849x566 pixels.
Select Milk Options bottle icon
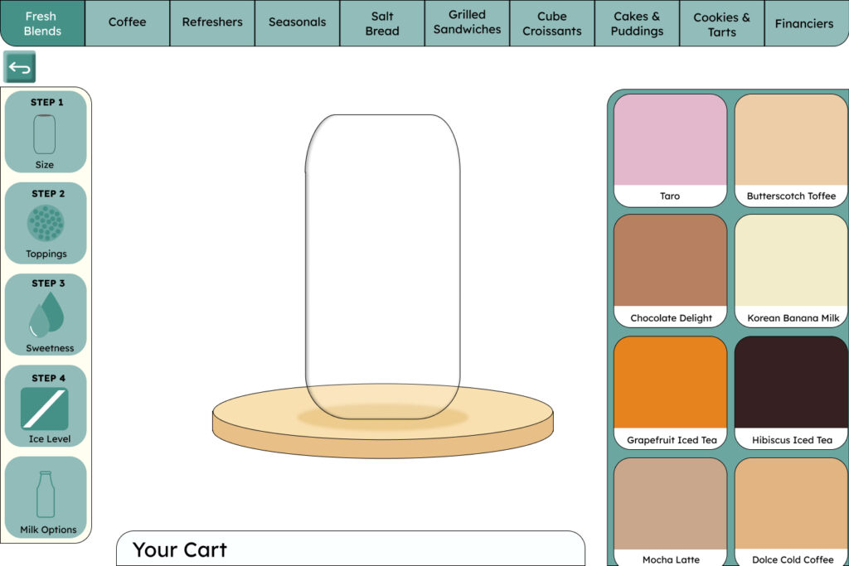[x=46, y=495]
